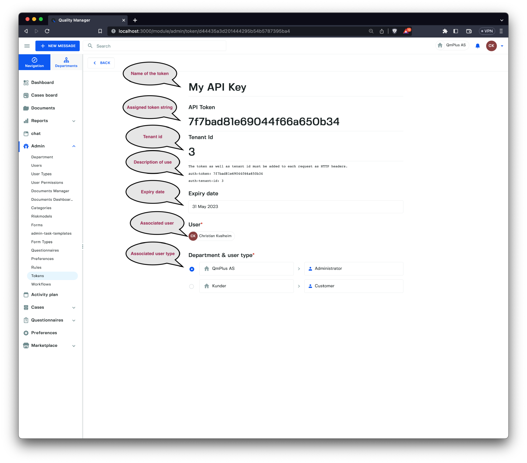Click the sidebar resize handle
This screenshot has height=463, width=527.
(82, 246)
